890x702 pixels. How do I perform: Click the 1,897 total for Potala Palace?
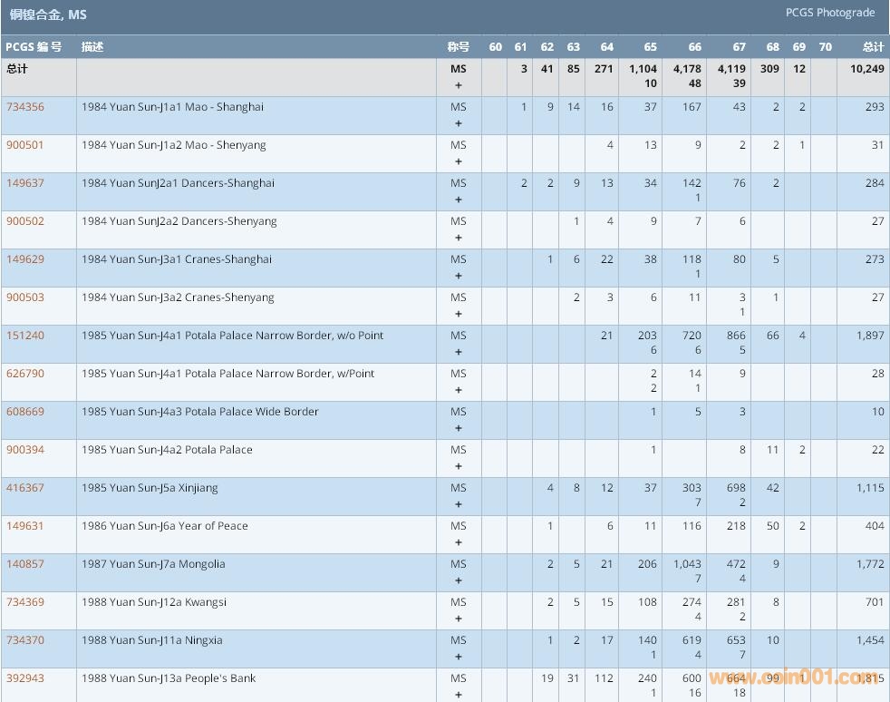click(x=869, y=336)
